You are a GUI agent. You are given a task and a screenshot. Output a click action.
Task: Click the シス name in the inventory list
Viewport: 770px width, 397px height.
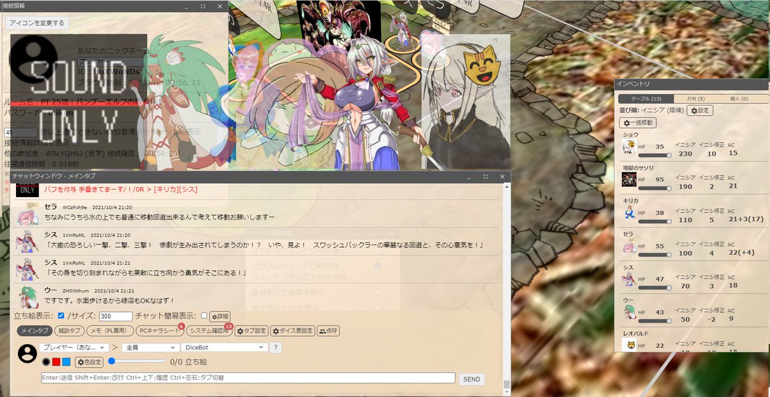coord(628,266)
